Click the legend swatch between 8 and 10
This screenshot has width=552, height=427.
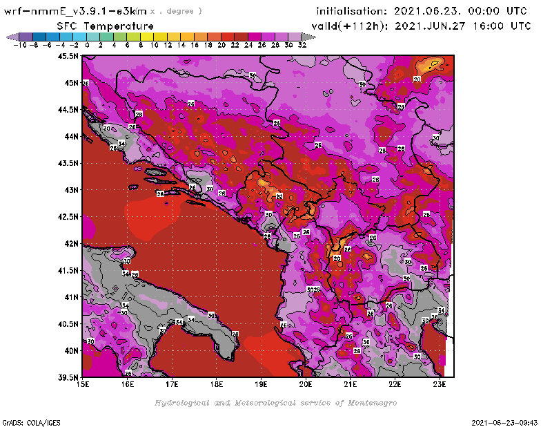click(147, 37)
